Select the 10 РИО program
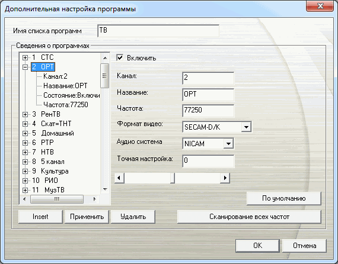 pyautogui.click(x=45, y=181)
